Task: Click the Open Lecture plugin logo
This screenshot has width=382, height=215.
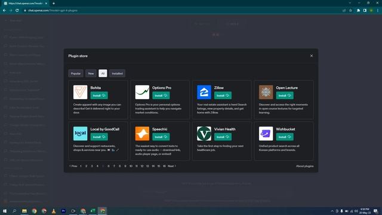Action: tap(266, 92)
